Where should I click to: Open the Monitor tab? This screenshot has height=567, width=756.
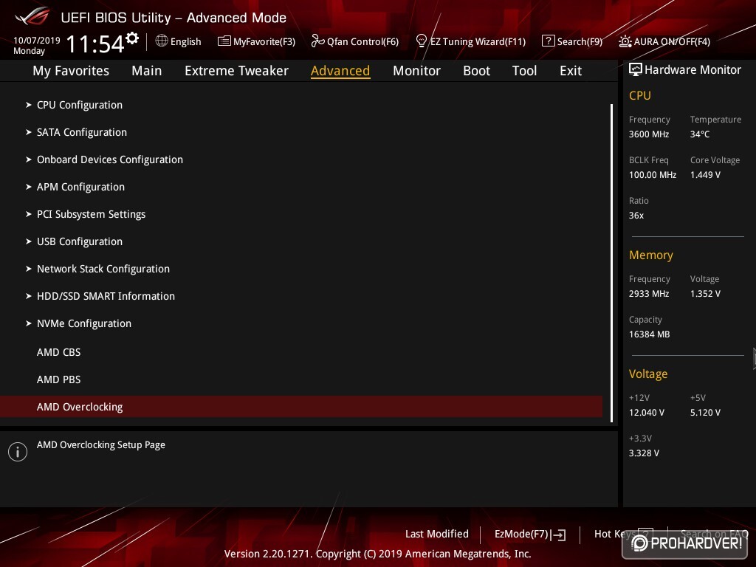point(416,71)
